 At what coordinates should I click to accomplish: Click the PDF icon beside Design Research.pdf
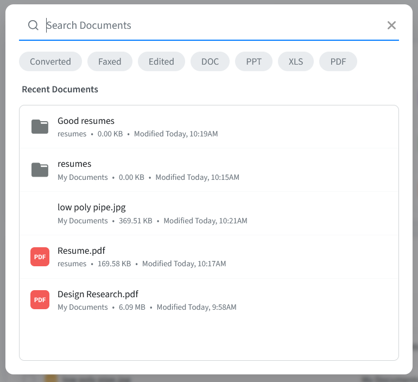click(40, 300)
